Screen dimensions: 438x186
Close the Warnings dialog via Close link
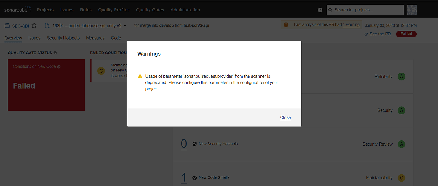285,117
